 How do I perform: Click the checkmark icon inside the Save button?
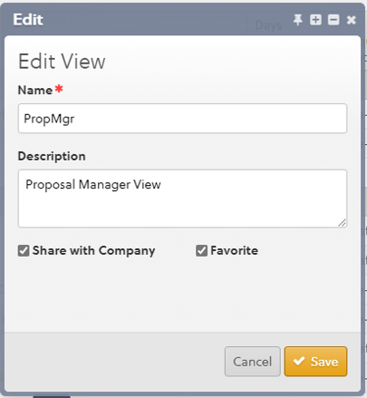point(299,361)
